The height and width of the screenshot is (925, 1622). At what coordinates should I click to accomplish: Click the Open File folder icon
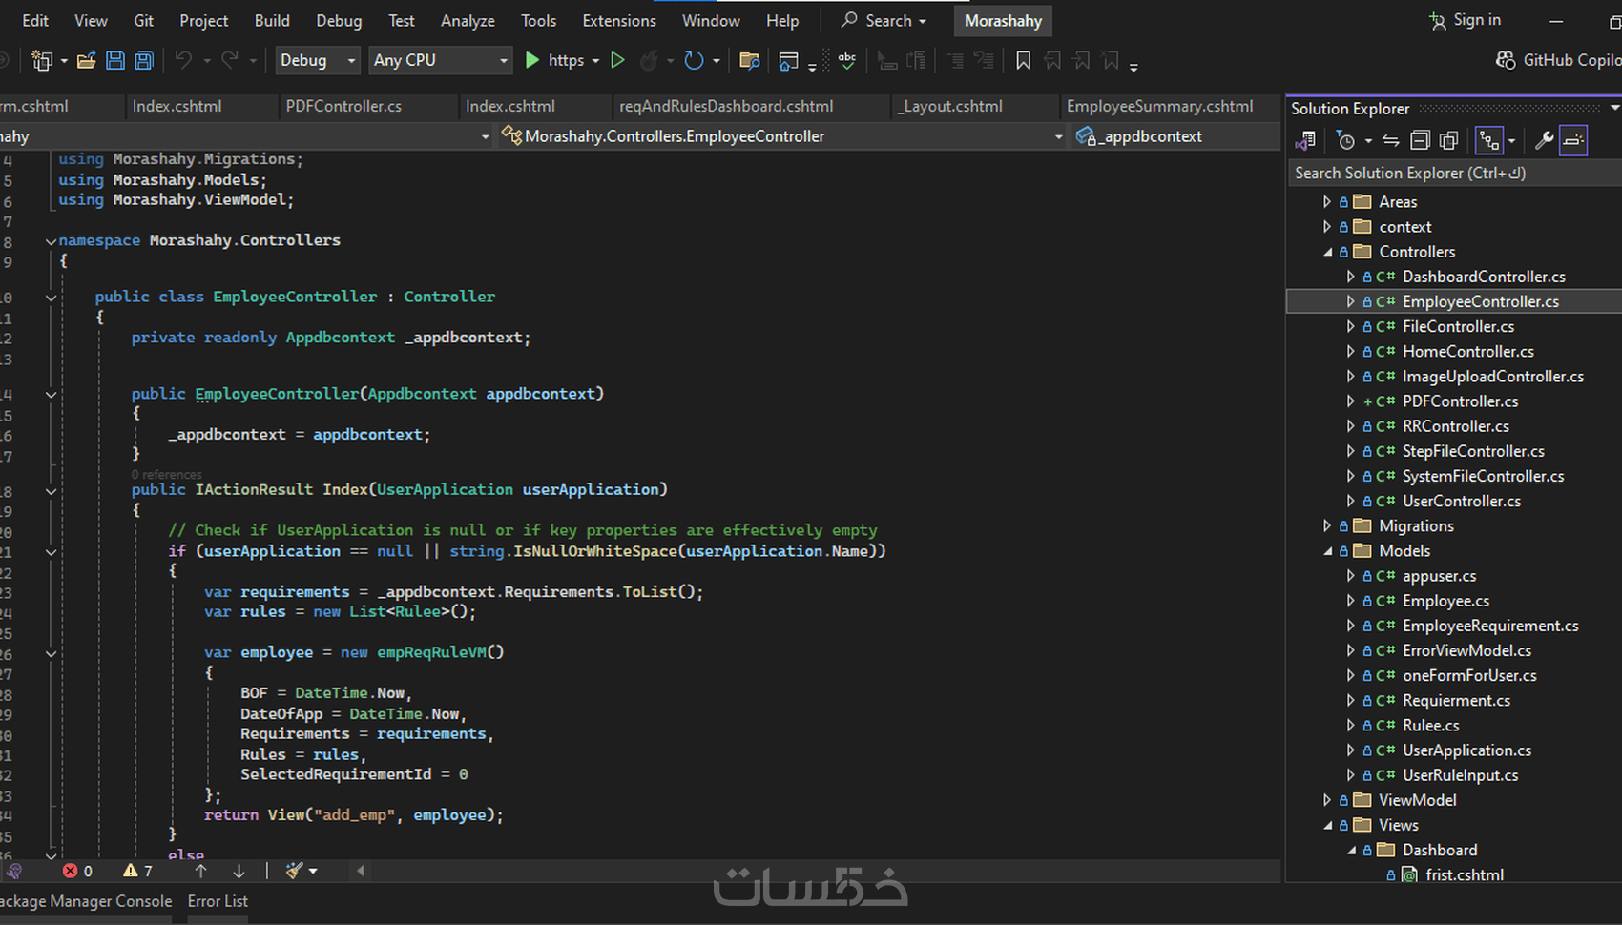click(86, 61)
